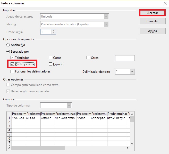This screenshot has width=169, height=154.
Task: Increase the Desde la fila spinner value
Action: [53, 31]
